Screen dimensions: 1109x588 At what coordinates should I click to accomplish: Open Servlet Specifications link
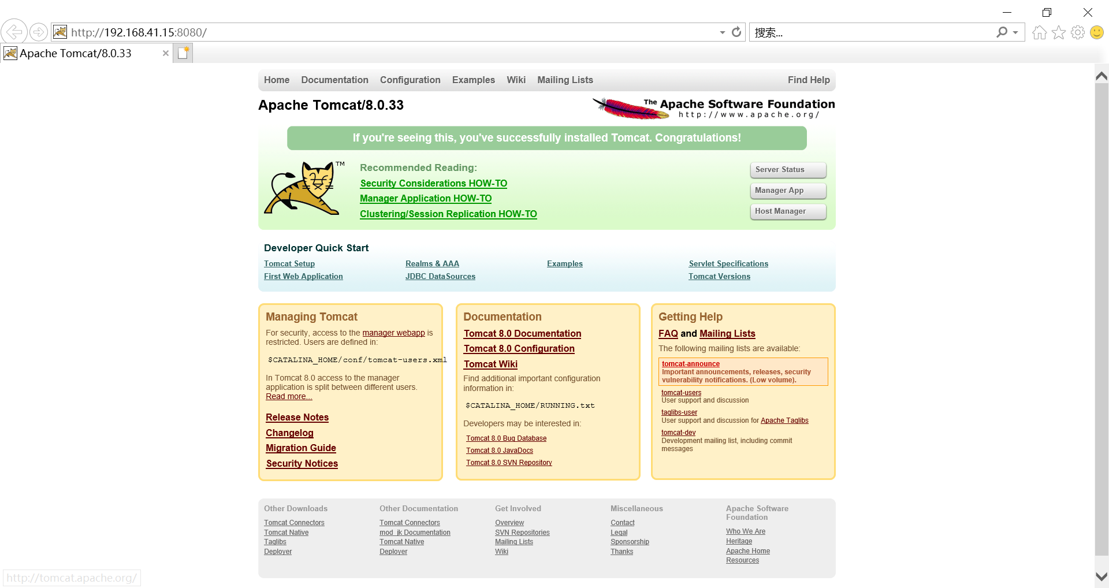click(x=728, y=264)
